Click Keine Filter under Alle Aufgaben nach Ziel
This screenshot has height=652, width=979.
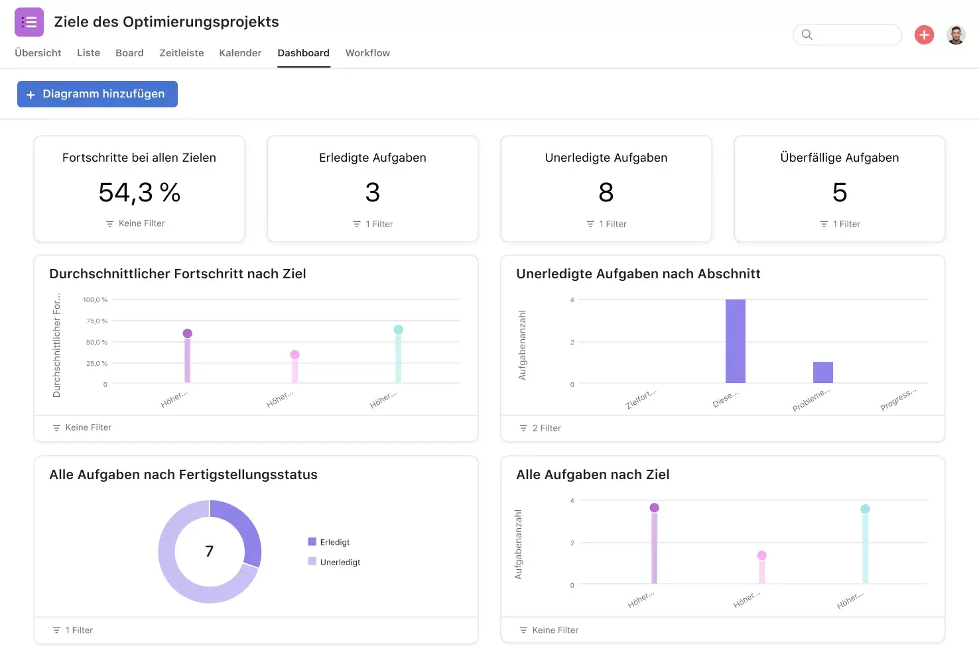555,631
